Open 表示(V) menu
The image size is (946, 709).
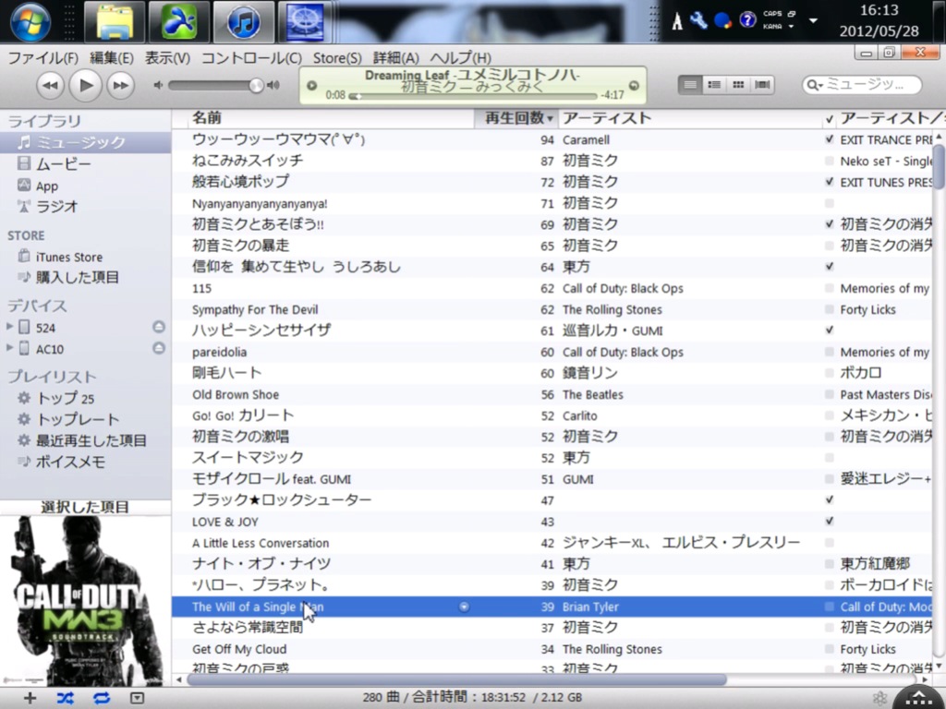click(167, 58)
